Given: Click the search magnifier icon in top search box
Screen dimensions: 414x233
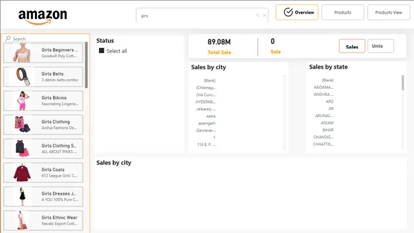Looking at the screenshot, I should 257,16.
